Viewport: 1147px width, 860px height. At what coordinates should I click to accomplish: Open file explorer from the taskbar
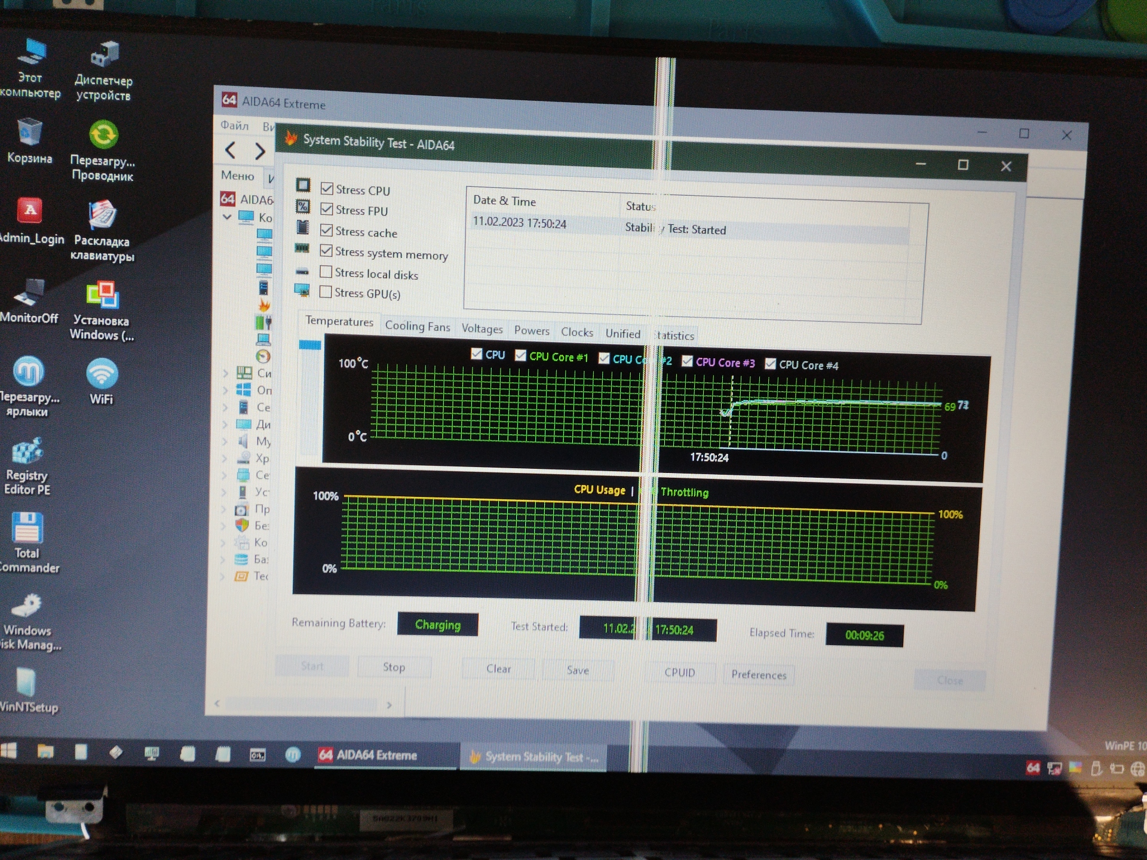(45, 751)
